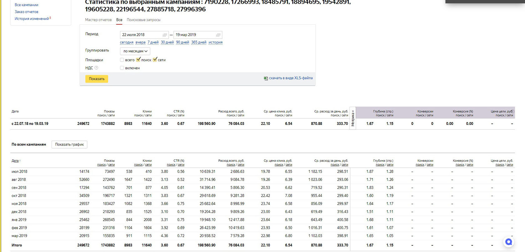Sort by Показы поиск in monthly table

click(x=101, y=165)
